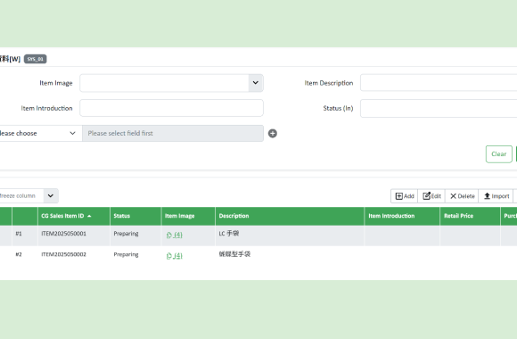Open image attachment link for ITEM2025050002
Screen dimensions: 517x339
[175, 256]
